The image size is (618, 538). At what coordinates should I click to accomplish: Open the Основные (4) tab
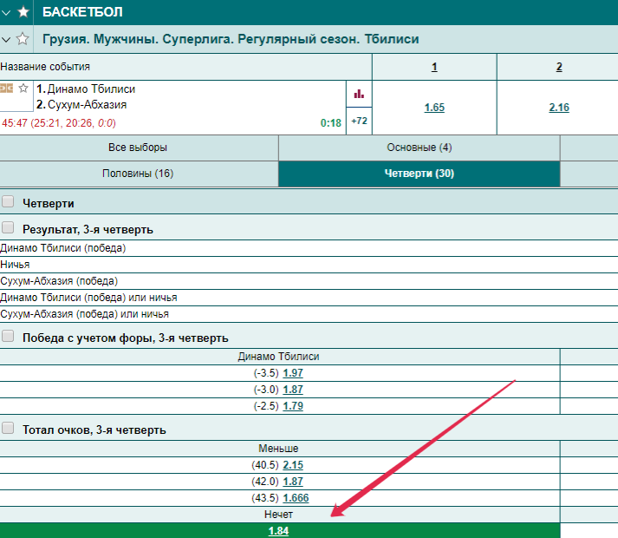click(x=419, y=148)
